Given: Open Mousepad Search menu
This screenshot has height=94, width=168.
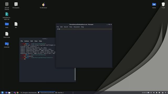Looking at the screenshot, I should click(66, 27).
